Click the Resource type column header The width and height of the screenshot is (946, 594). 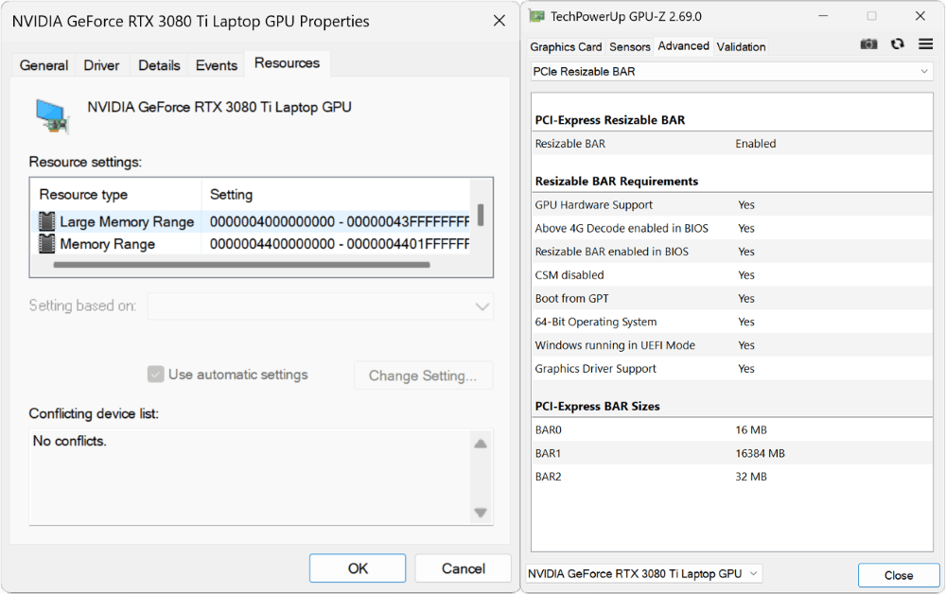coord(116,194)
